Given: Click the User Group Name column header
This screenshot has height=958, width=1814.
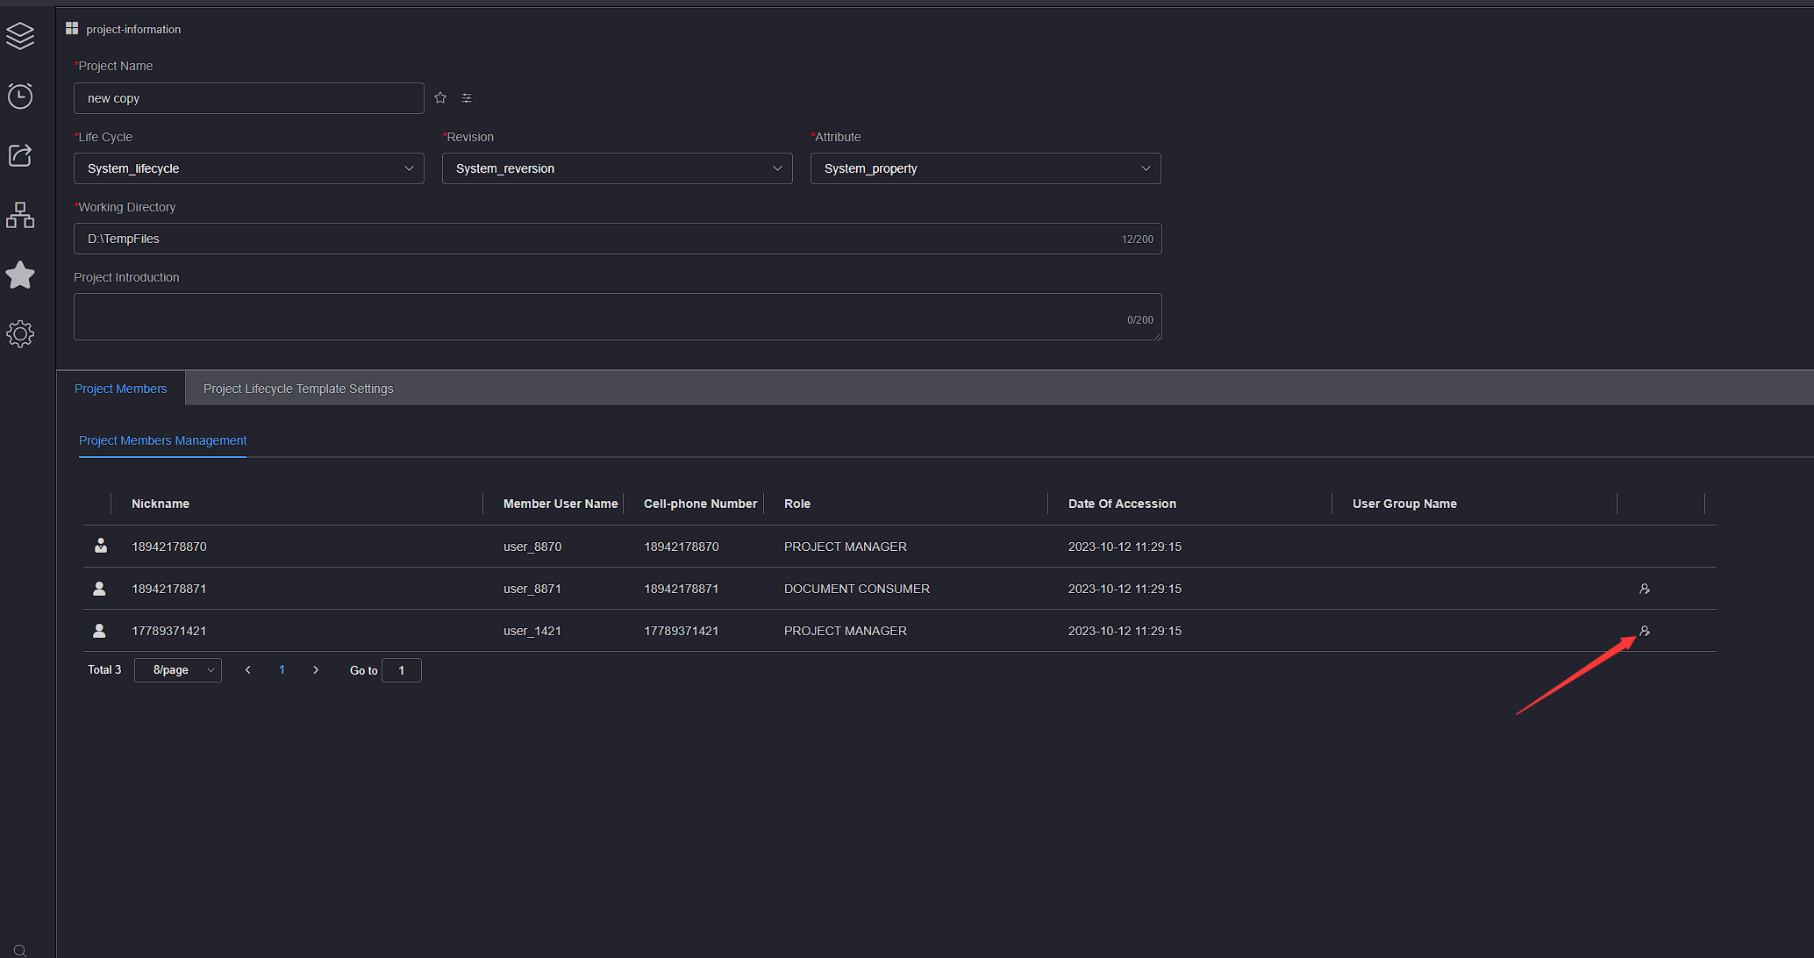Looking at the screenshot, I should (x=1404, y=504).
